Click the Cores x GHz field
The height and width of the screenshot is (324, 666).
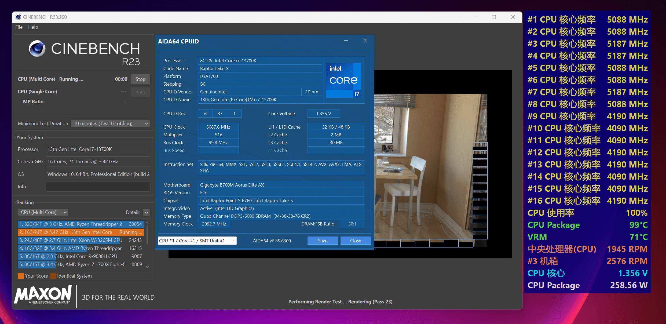point(98,162)
